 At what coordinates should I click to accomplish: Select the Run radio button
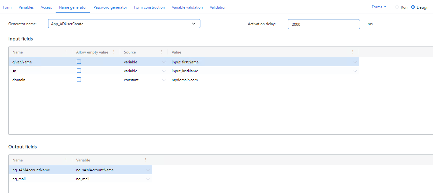click(397, 7)
